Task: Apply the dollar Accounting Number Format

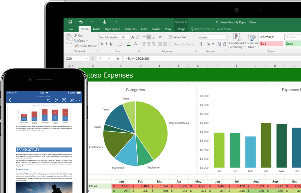Action: click(x=201, y=44)
